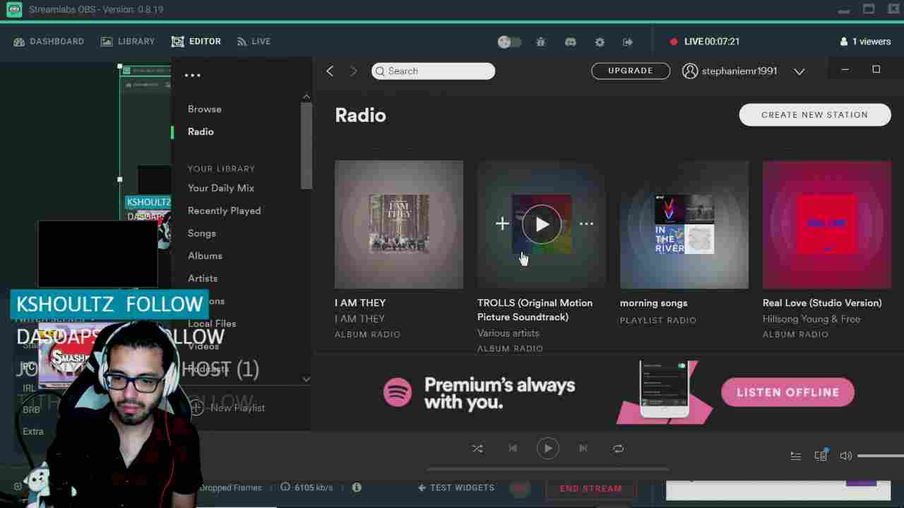Mute with the Spotify speaker icon
Screen dimensions: 904x508
pyautogui.click(x=845, y=456)
